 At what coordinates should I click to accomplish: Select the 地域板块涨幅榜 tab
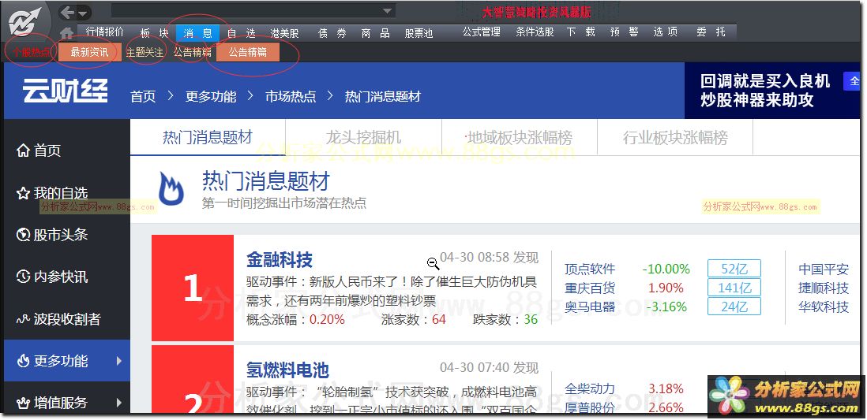pyautogui.click(x=520, y=137)
